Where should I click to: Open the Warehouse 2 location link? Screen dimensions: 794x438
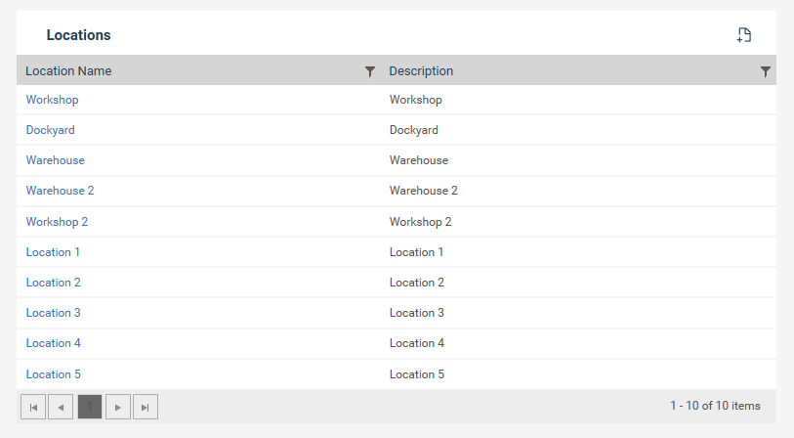pos(60,191)
